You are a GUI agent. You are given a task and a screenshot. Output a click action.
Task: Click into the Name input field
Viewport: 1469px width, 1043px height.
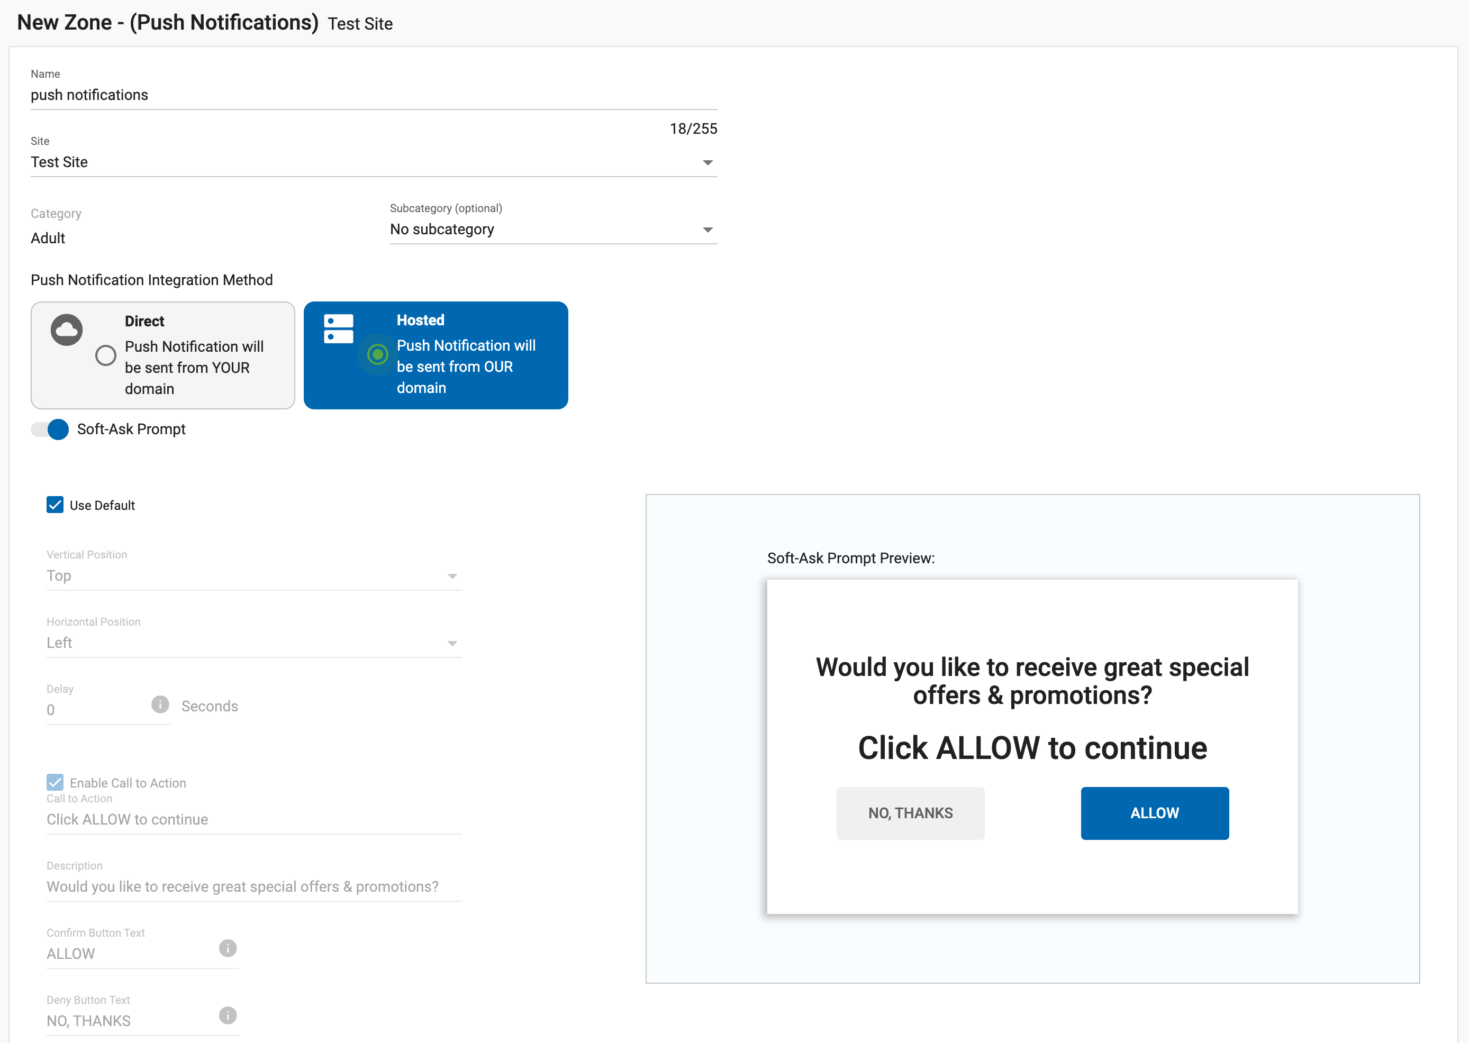[x=373, y=95]
